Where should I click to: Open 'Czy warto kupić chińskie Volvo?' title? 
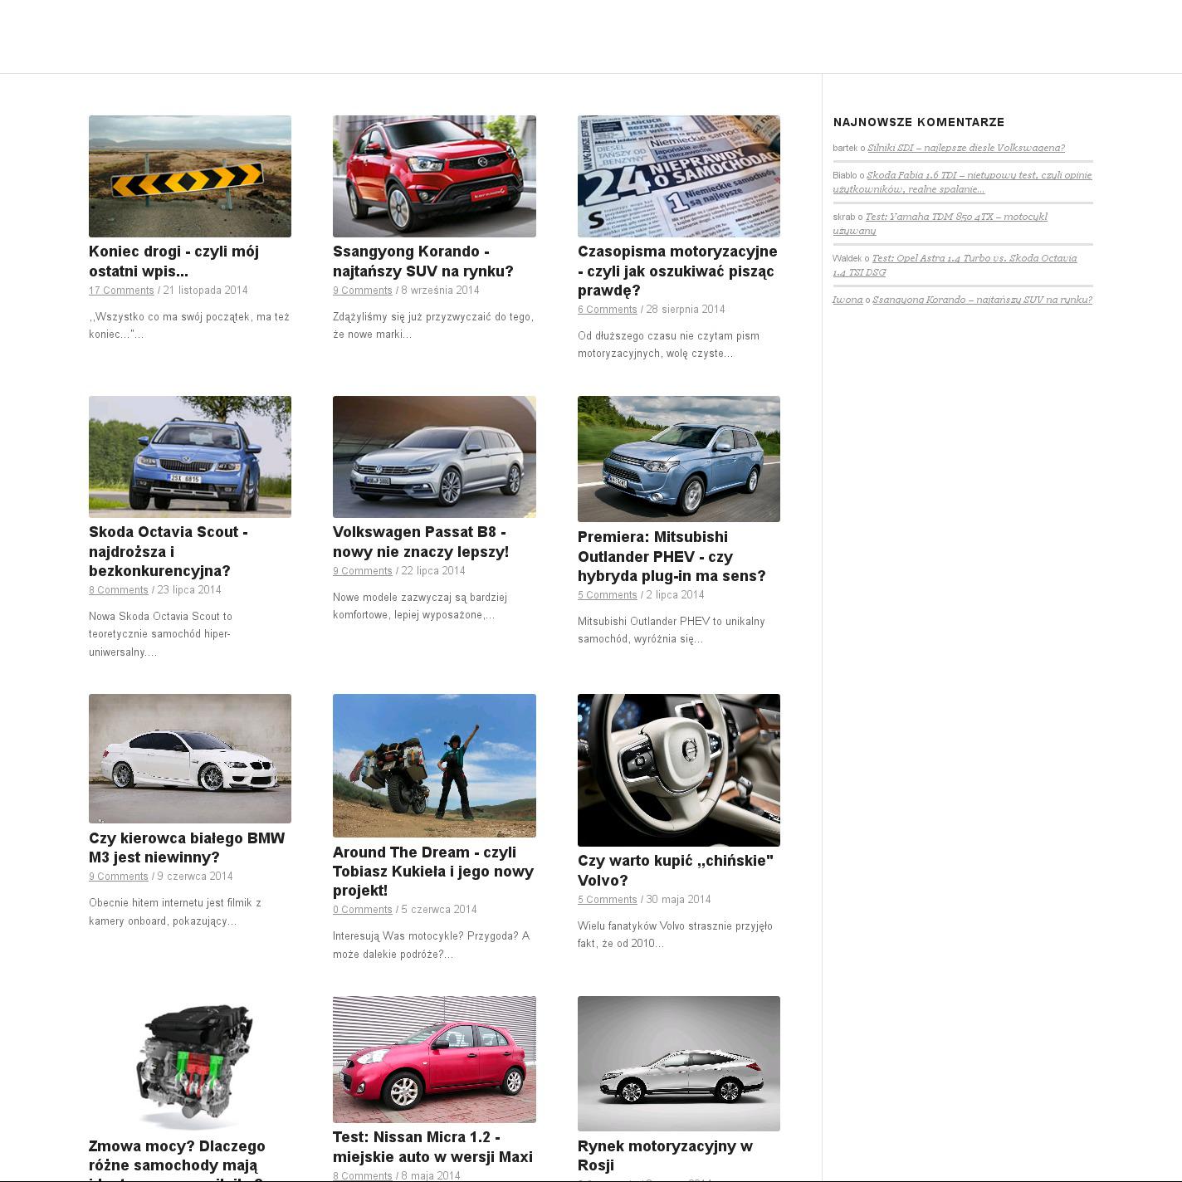(x=675, y=870)
